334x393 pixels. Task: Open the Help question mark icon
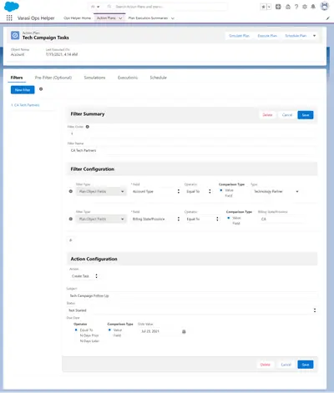point(296,7)
